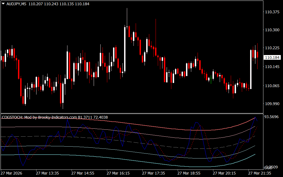Click the triangle arrow beside AUDJPY,M5
The height and width of the screenshot is (177, 283).
coord(3,4)
